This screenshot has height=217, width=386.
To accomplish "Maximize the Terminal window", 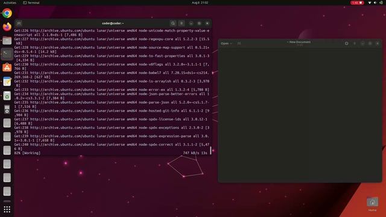I will [199, 24].
